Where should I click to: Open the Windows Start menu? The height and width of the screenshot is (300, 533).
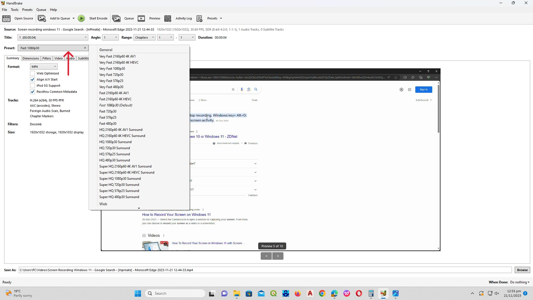[x=138, y=293]
